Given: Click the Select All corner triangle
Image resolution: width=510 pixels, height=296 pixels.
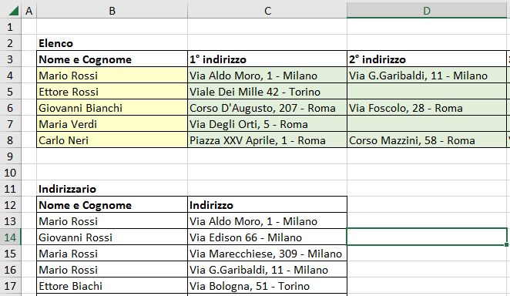Looking at the screenshot, I should pyautogui.click(x=13, y=11).
